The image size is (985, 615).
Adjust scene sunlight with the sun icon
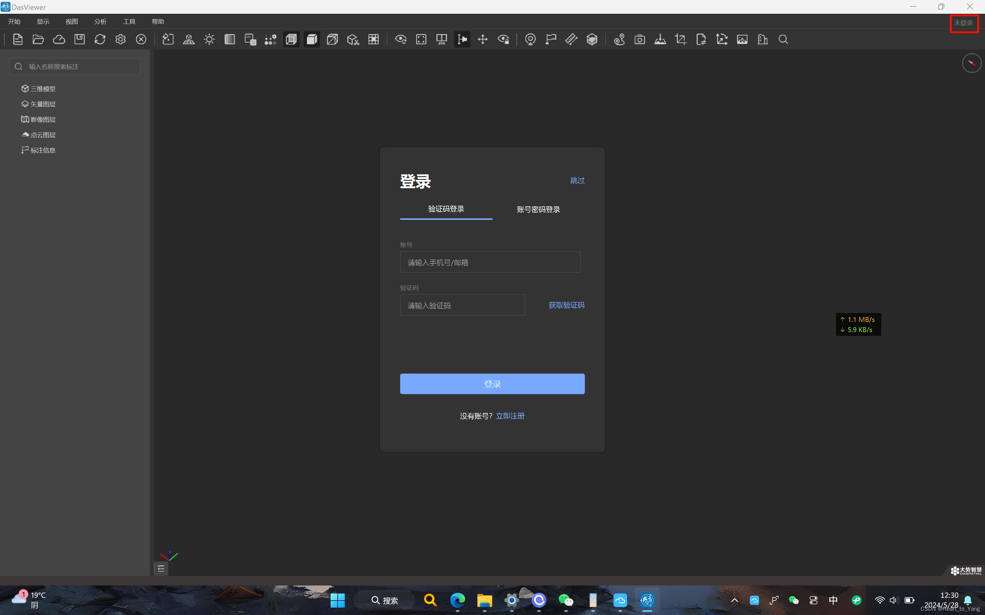pos(209,39)
